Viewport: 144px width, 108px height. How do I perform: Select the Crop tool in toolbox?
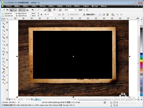pyautogui.click(x=3, y=27)
